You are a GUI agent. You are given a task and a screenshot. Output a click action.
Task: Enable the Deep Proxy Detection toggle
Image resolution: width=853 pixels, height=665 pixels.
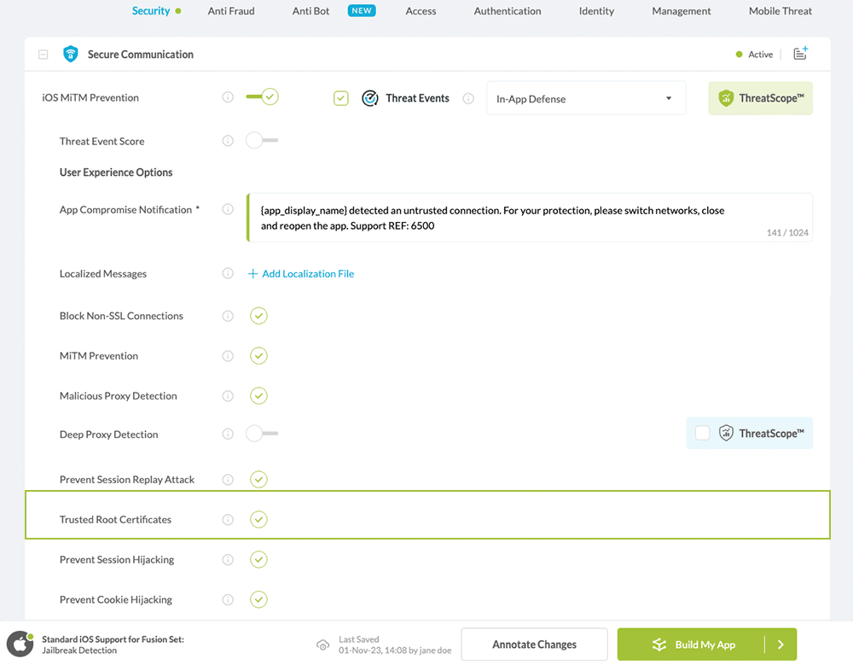click(x=262, y=435)
